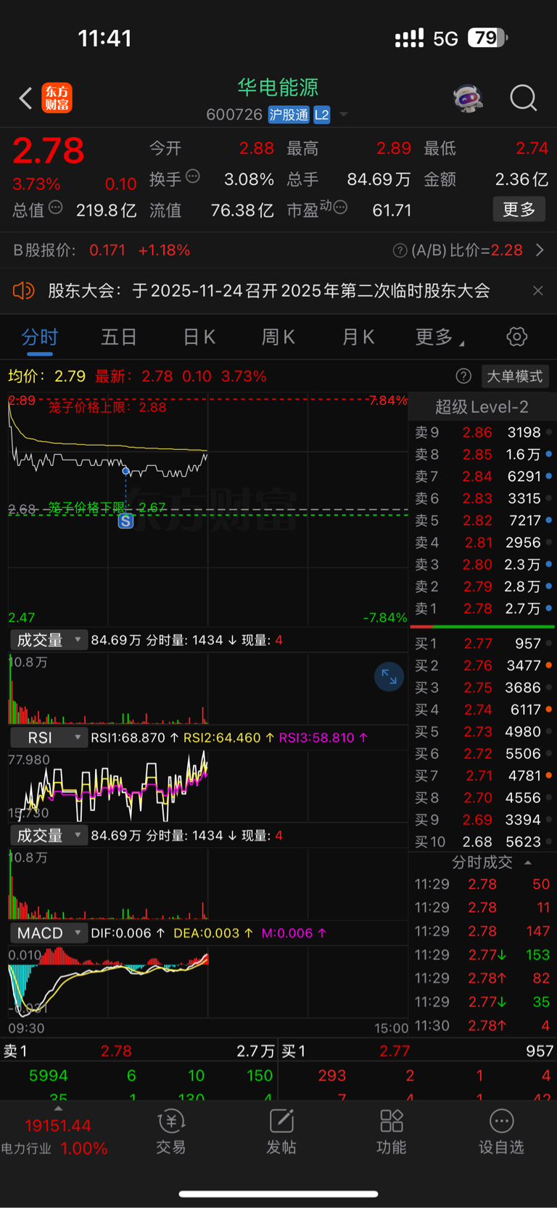Screen dimensions: 557x1208
Task: Select the 买10 2.68 order row
Action: tap(482, 842)
